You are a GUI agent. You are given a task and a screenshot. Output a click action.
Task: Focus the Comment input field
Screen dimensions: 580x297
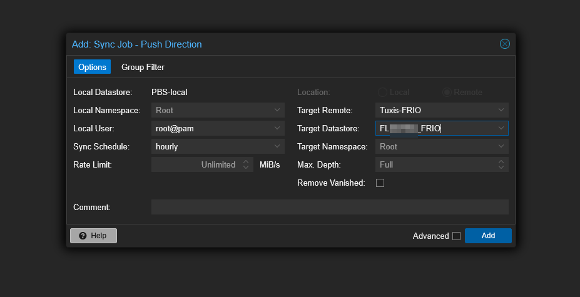[330, 207]
